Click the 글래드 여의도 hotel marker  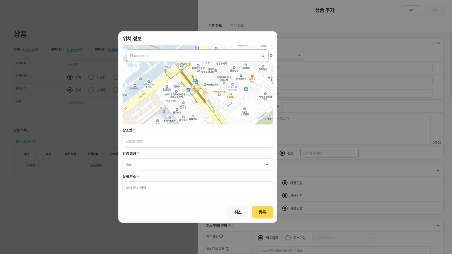tap(183, 103)
